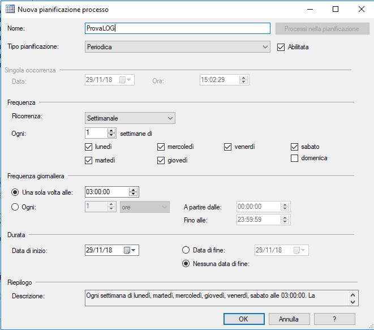
Task: Toggle the Abilitata checkbox
Action: [x=281, y=48]
